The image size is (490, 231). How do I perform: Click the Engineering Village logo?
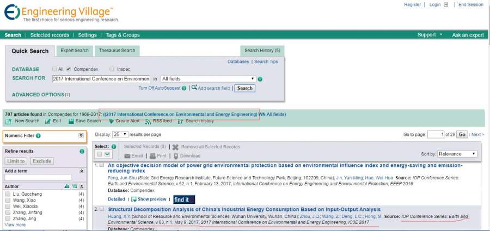pos(59,13)
